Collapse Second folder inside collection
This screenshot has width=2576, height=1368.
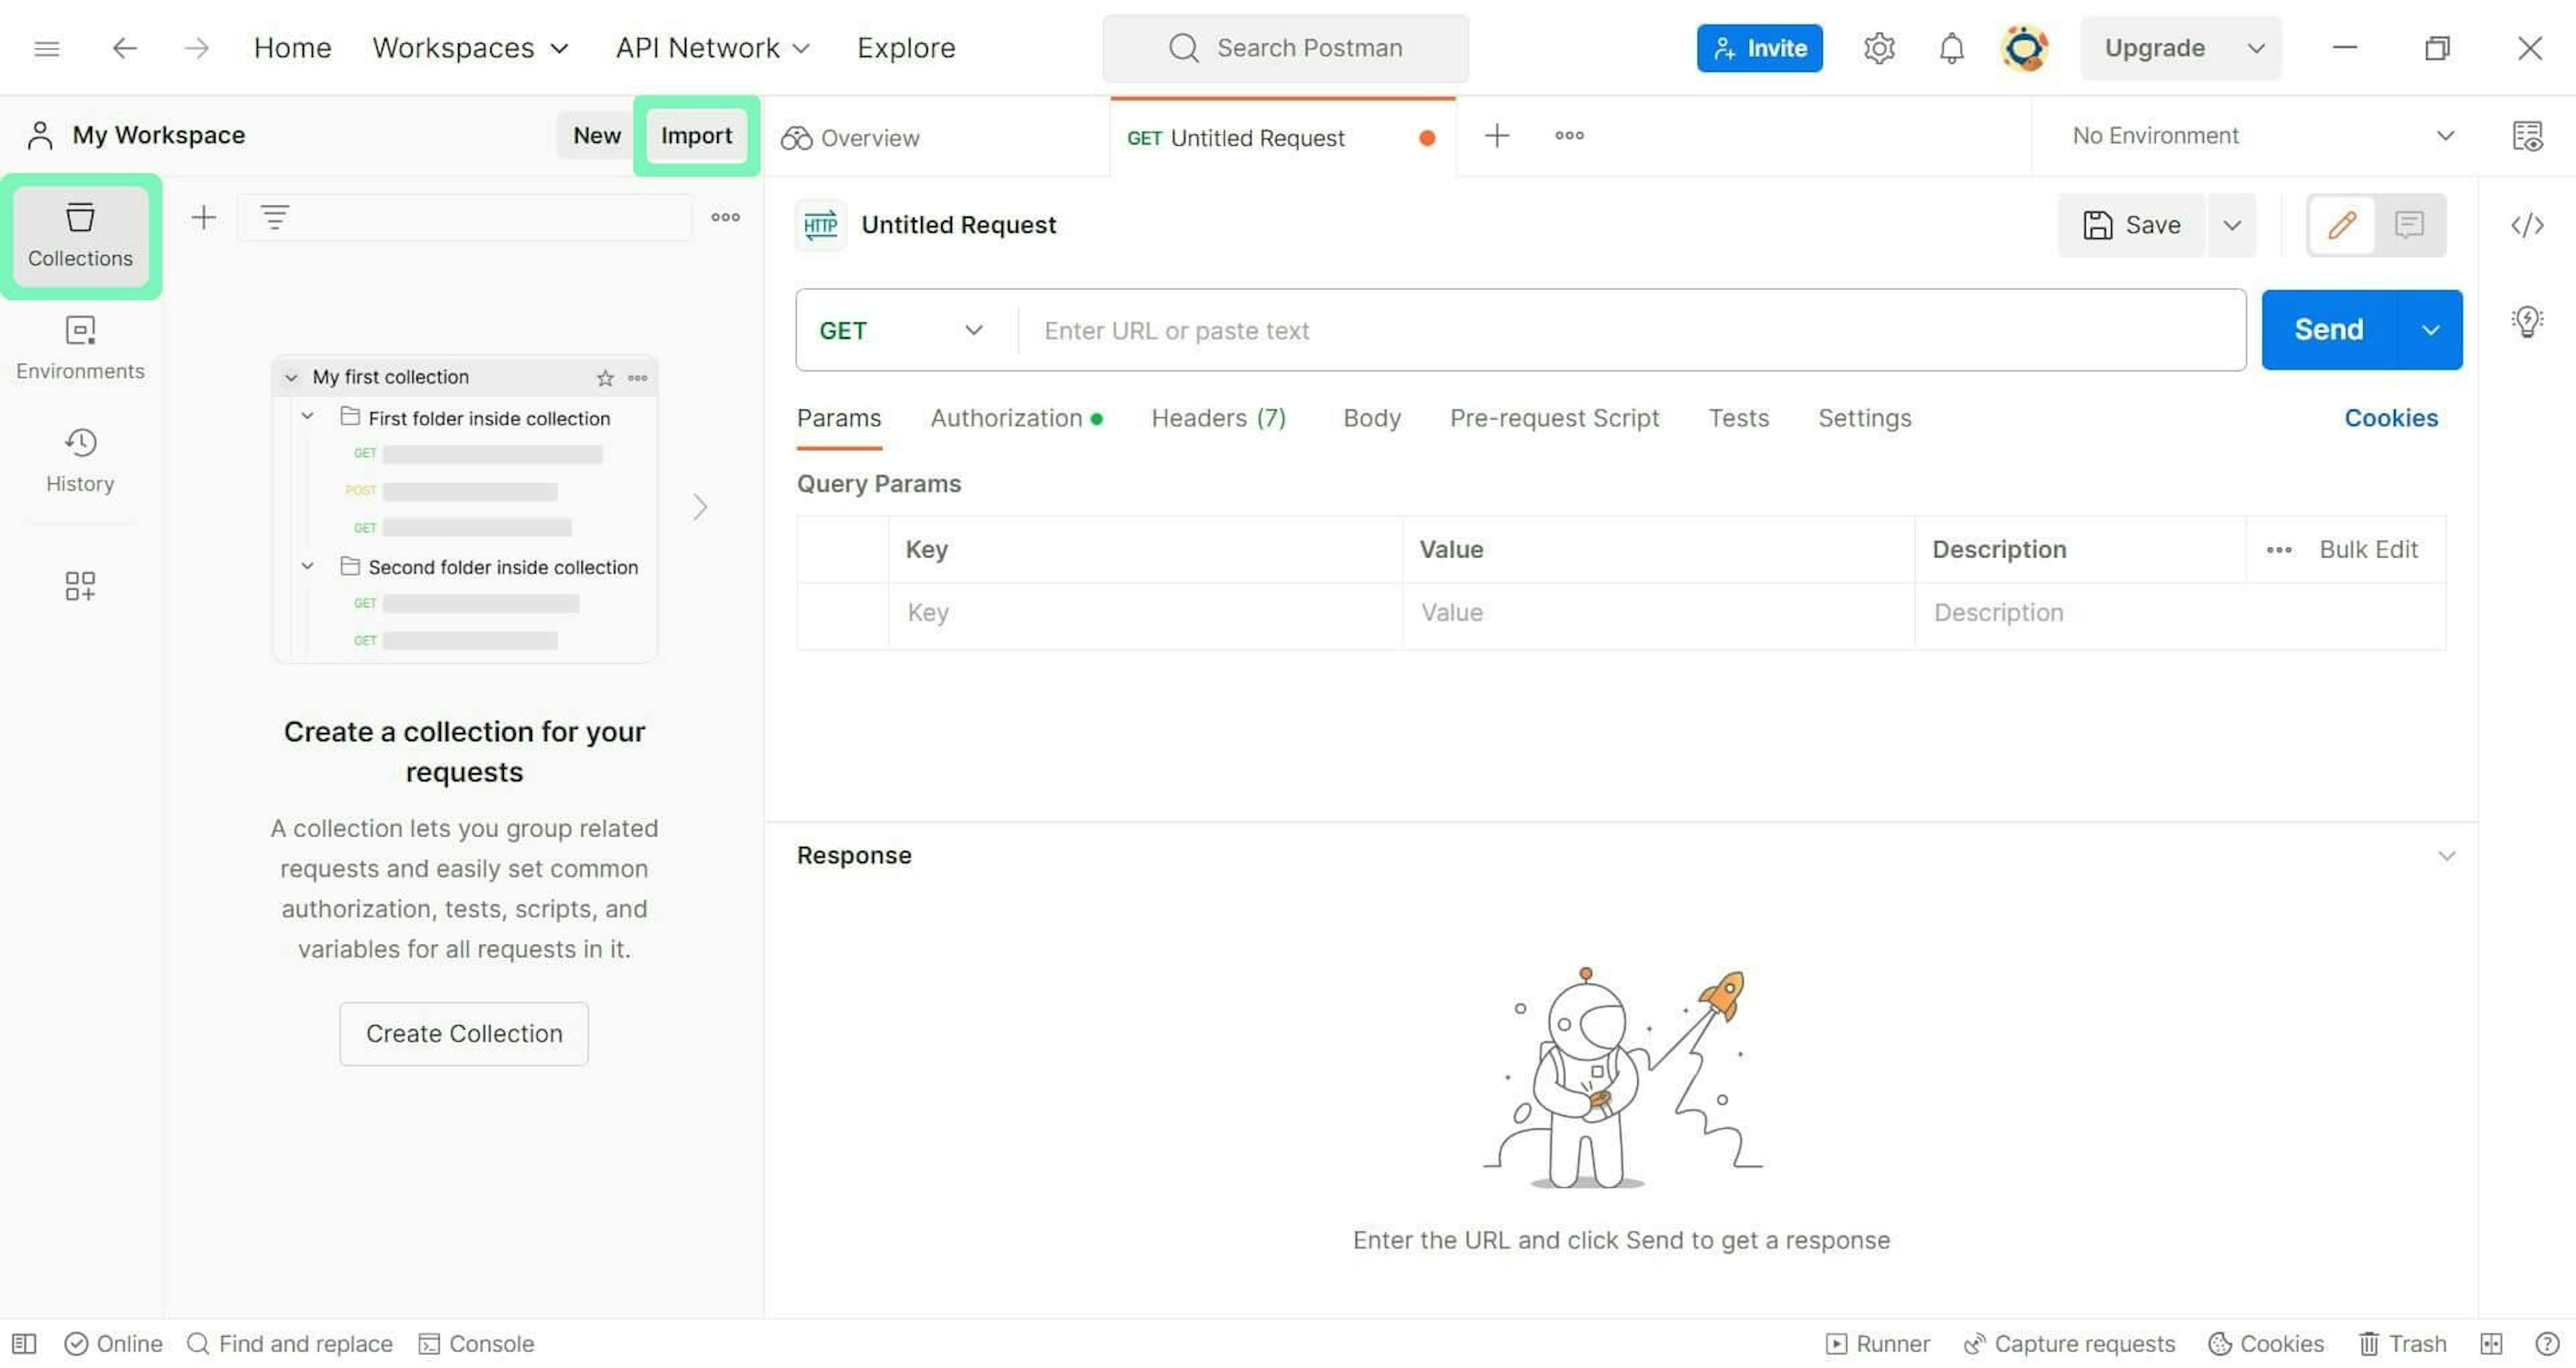coord(308,566)
